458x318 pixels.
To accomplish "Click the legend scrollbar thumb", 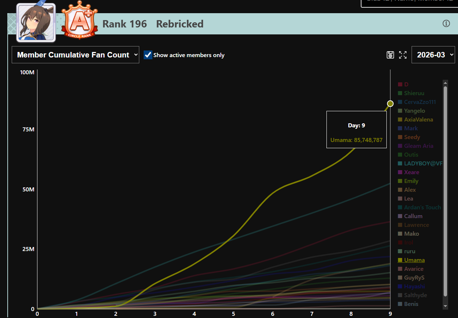I will coord(445,191).
